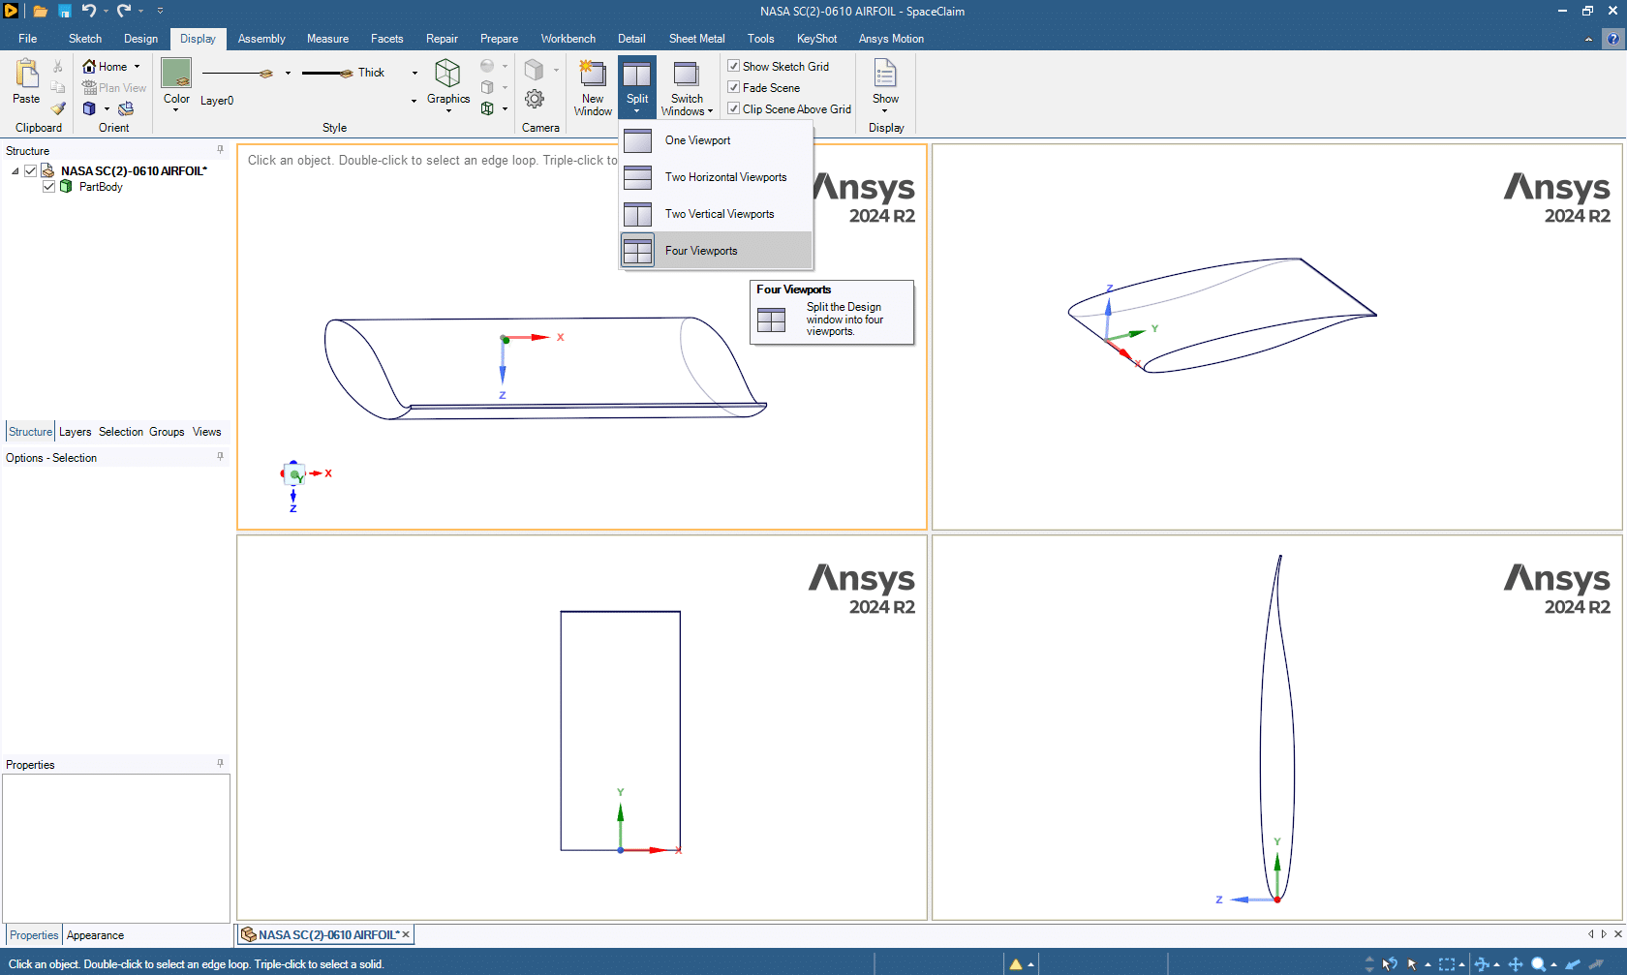Click the Switch Windows icon
Image resolution: width=1627 pixels, height=975 pixels.
pos(687,76)
